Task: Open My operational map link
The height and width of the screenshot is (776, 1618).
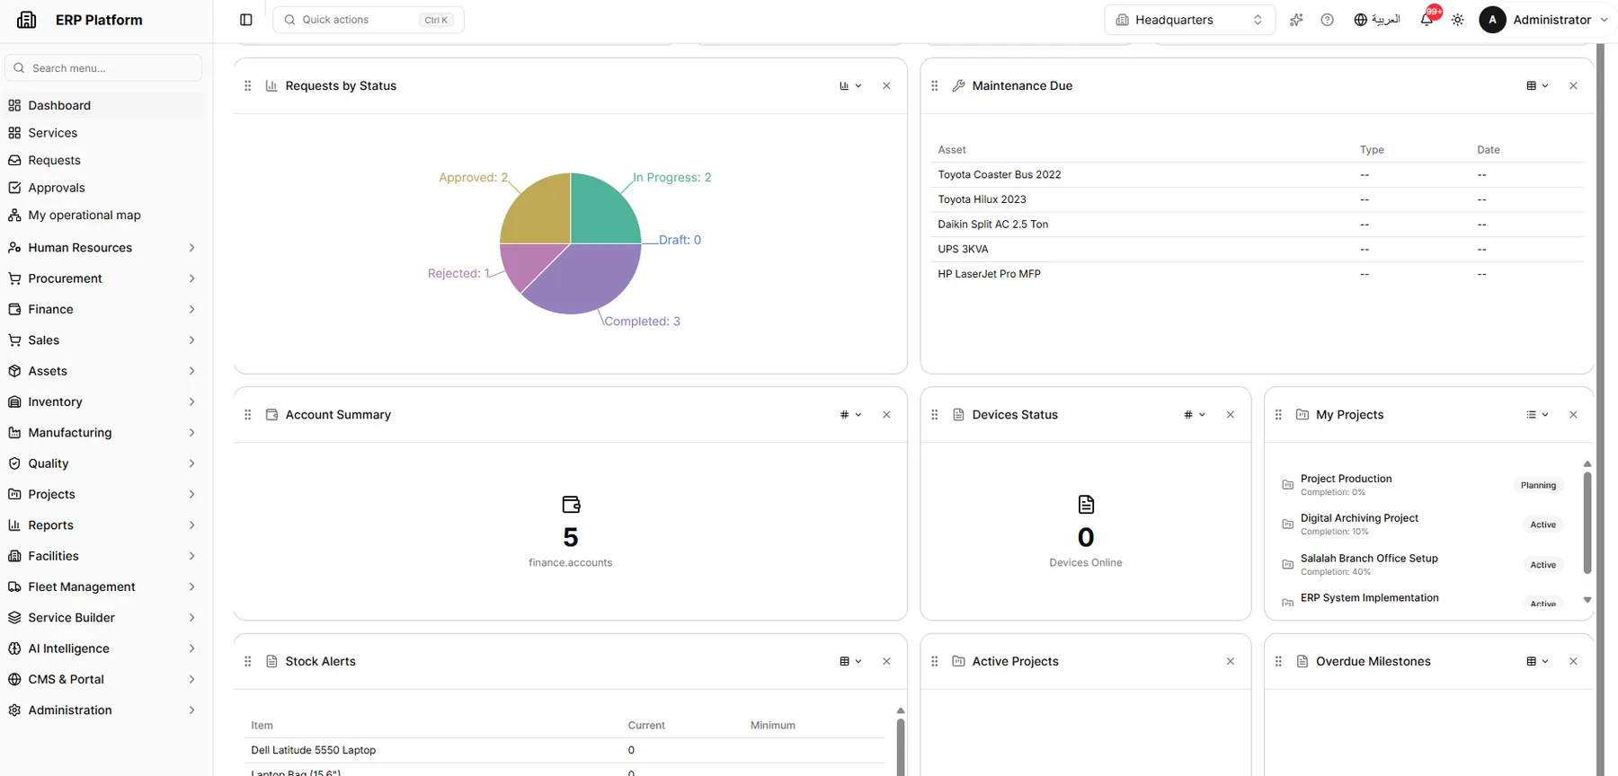Action: [103, 216]
